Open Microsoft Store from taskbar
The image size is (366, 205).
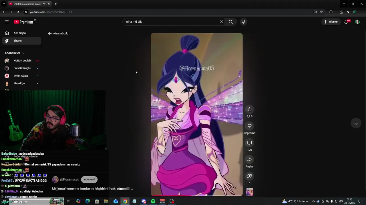pyautogui.click(x=97, y=201)
